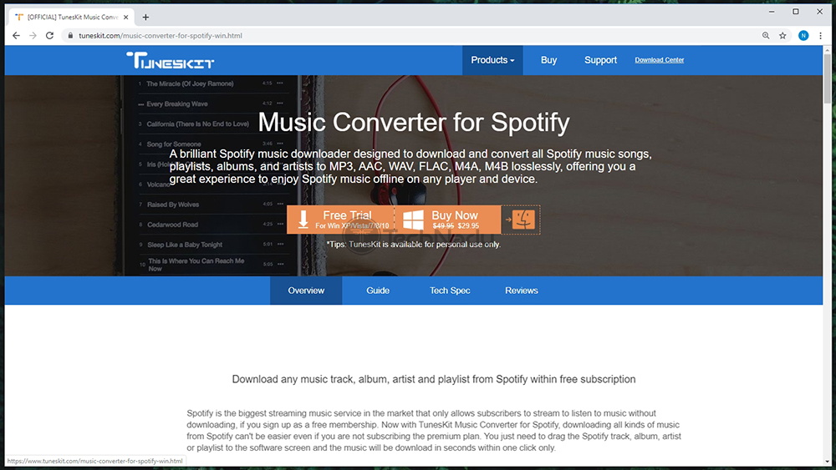Switch to Mac version via Finder icon
Viewport: 836px width, 470px height.
click(521, 220)
